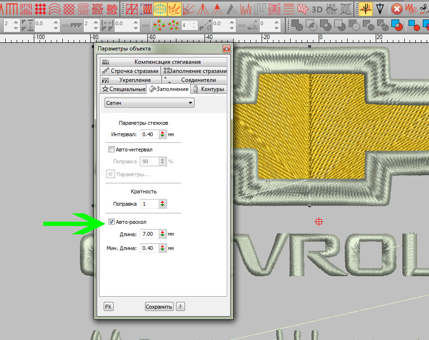Select the square wave stitch icon
Image resolution: width=429 pixels, height=340 pixels.
(x=260, y=9)
